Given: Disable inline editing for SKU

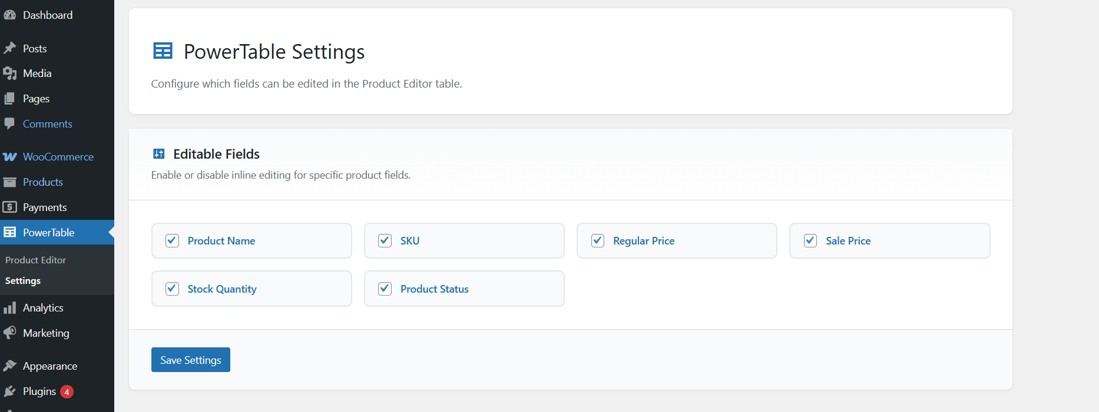Looking at the screenshot, I should 385,240.
